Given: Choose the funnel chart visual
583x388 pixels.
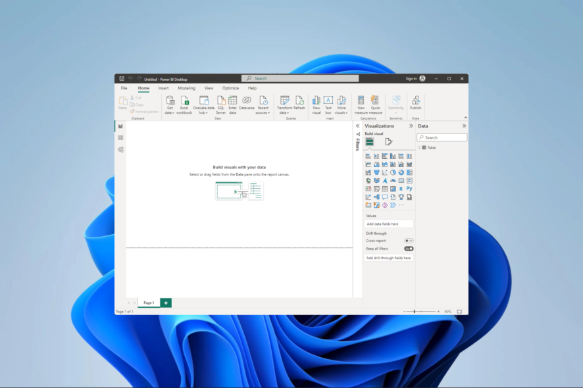Looking at the screenshot, I should [x=376, y=172].
